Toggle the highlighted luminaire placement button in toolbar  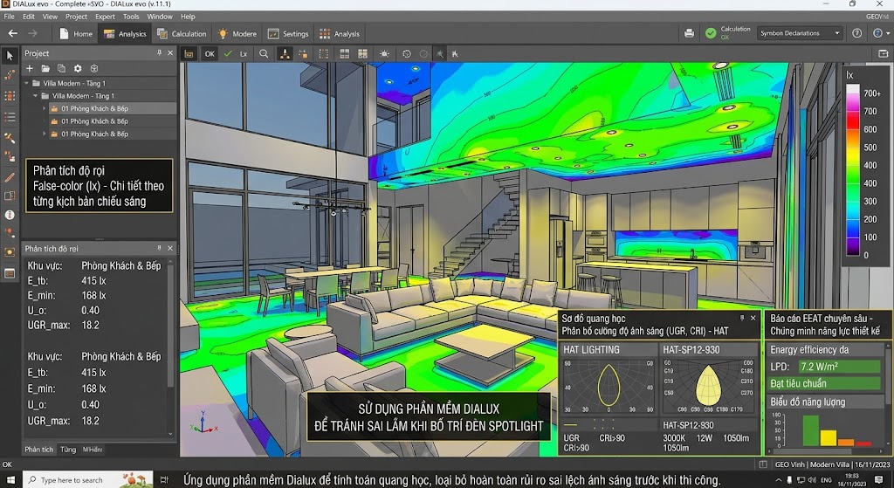pyautogui.click(x=285, y=53)
